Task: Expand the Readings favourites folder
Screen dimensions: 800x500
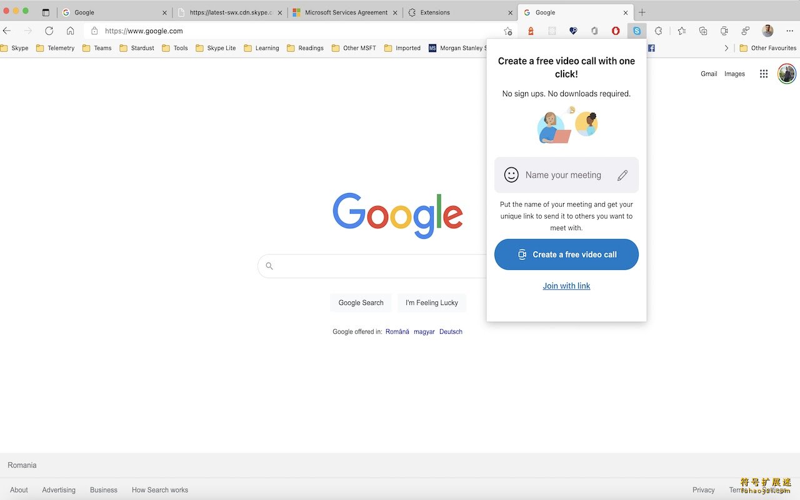Action: coord(305,48)
